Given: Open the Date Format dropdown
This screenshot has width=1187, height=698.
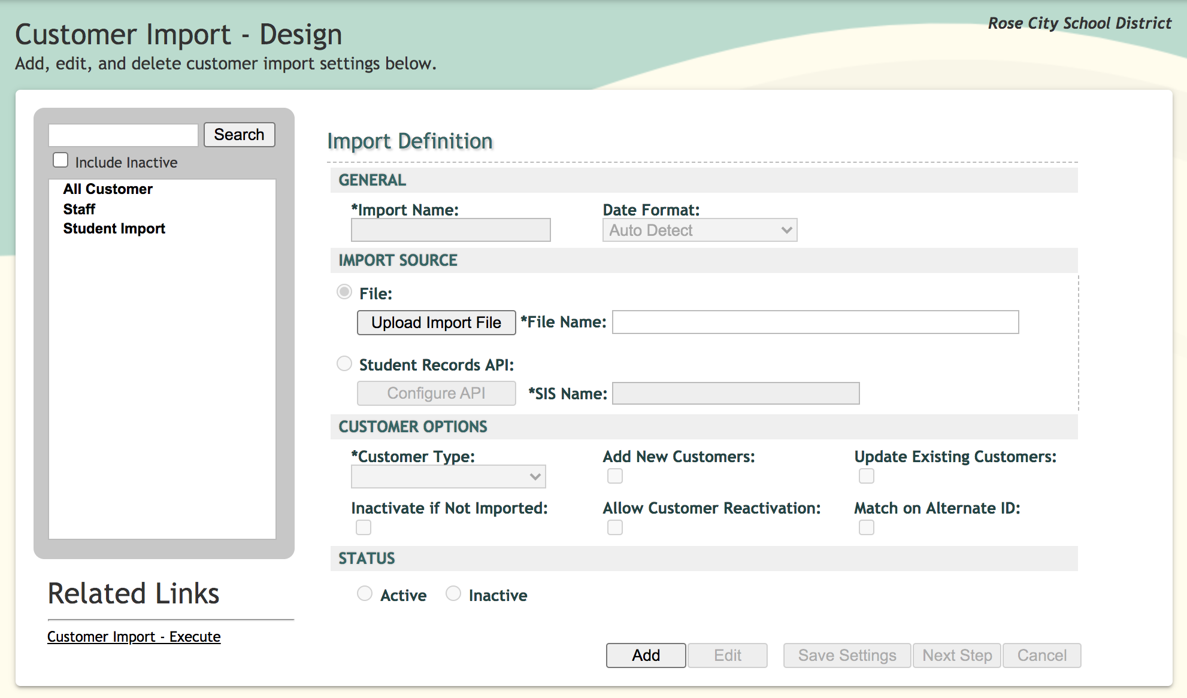Looking at the screenshot, I should (x=700, y=230).
